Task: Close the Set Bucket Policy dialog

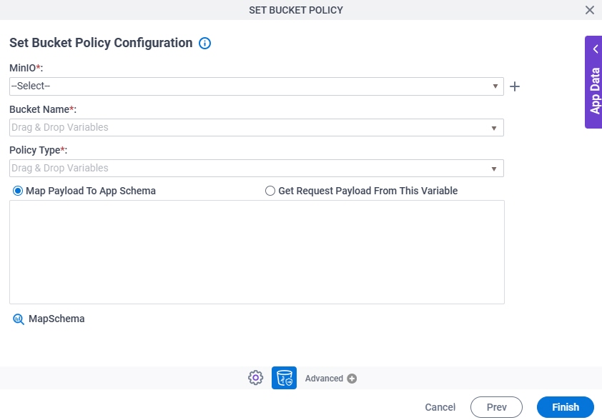Action: pyautogui.click(x=590, y=10)
